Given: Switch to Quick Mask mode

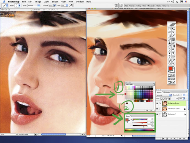Looking at the screenshot, I should [173, 75].
